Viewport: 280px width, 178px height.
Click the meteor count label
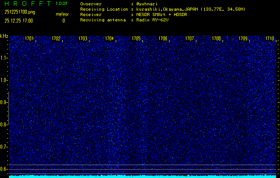click(62, 14)
